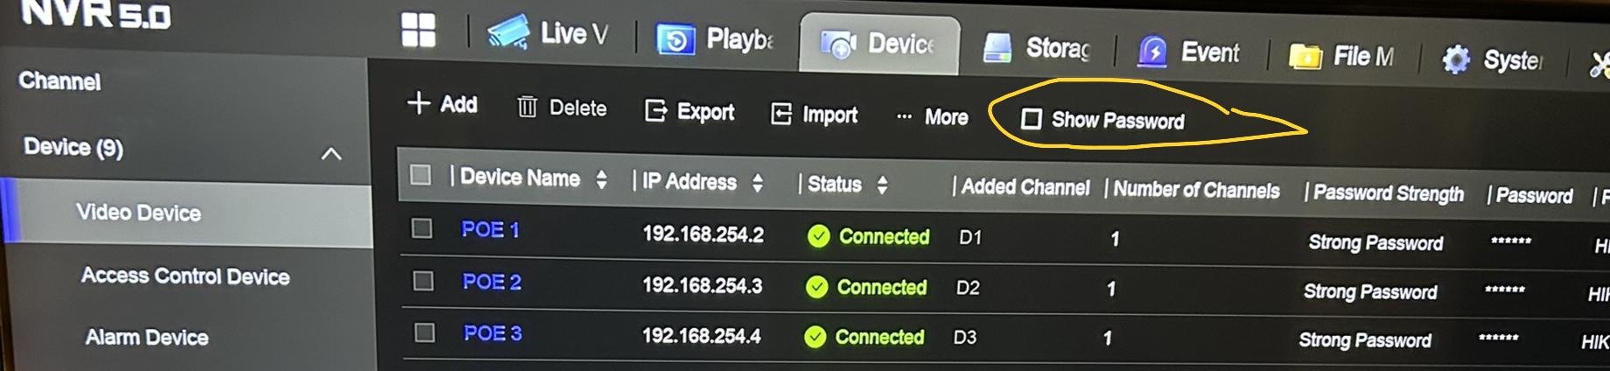
Task: Click the Add plus icon
Action: click(x=418, y=103)
